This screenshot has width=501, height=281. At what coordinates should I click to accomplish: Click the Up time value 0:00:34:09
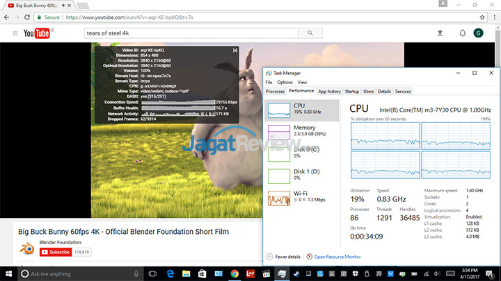[x=366, y=237]
